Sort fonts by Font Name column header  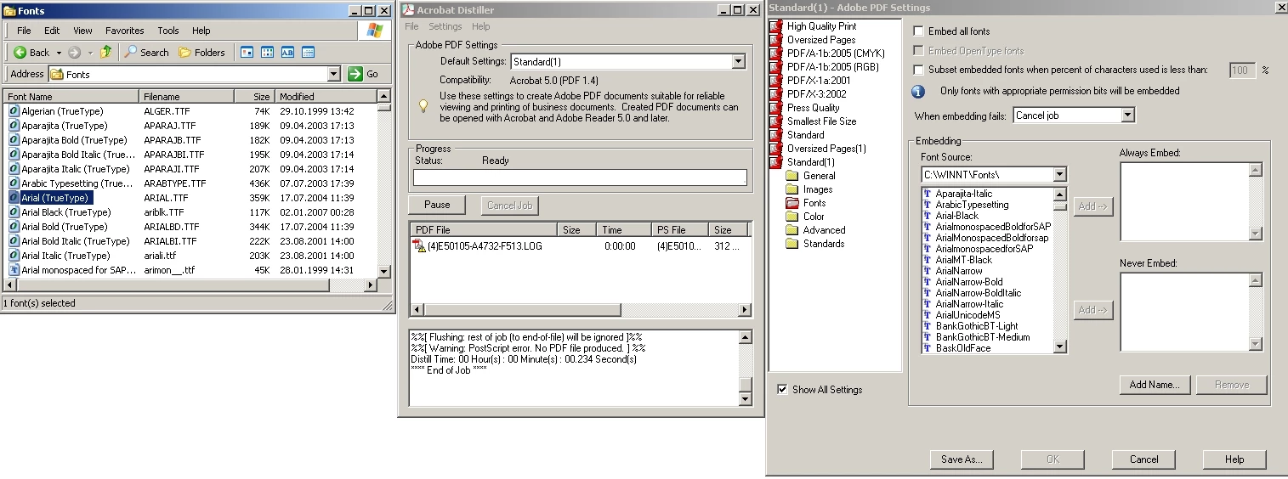(x=71, y=97)
